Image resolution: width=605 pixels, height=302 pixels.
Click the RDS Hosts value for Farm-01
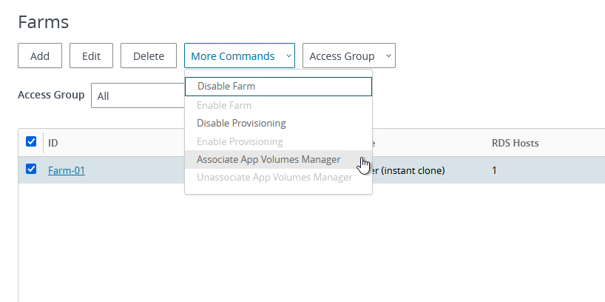pos(495,170)
